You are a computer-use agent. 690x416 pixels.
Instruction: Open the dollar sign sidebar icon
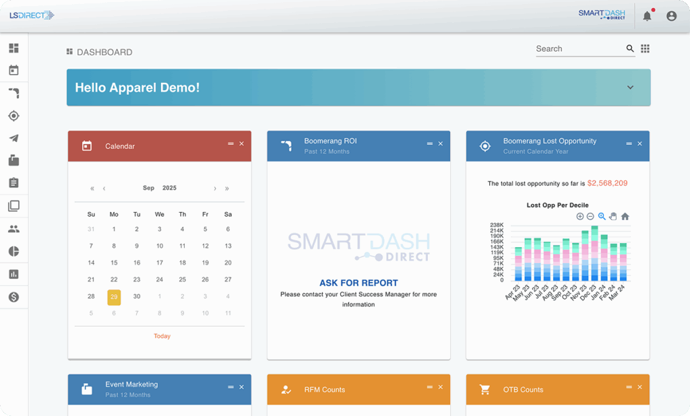pos(13,297)
